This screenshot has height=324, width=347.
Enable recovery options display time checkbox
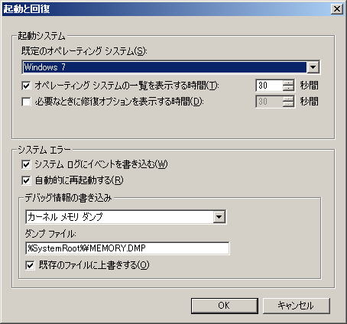(x=26, y=102)
